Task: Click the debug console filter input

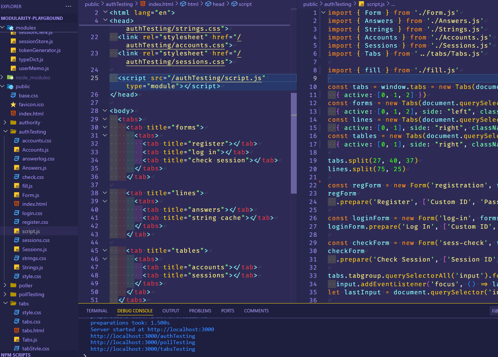Action: pos(494,311)
